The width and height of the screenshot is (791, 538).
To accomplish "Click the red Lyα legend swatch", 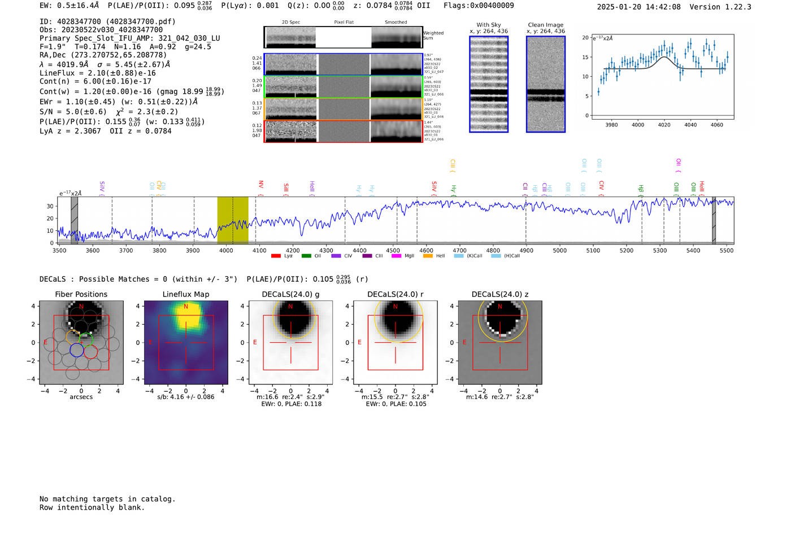I will click(x=276, y=256).
